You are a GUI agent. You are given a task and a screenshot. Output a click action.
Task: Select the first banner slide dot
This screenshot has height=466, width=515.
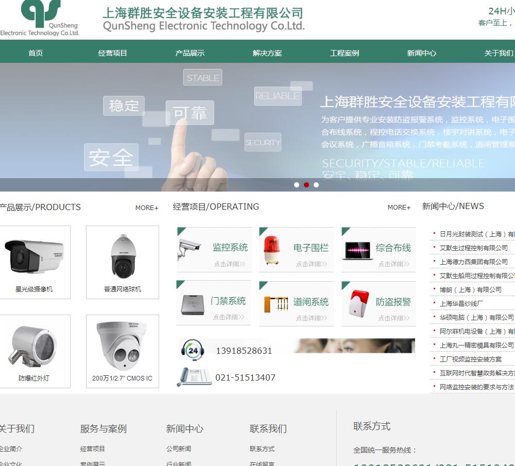pyautogui.click(x=297, y=185)
